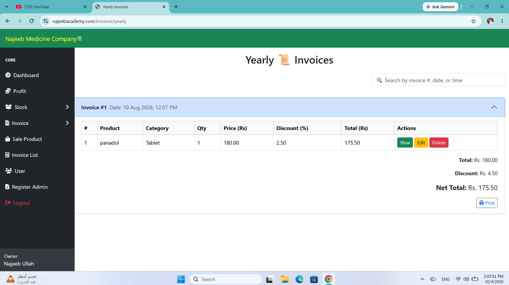Open the Task View taskbar icon
The image size is (509, 285).
point(270,279)
